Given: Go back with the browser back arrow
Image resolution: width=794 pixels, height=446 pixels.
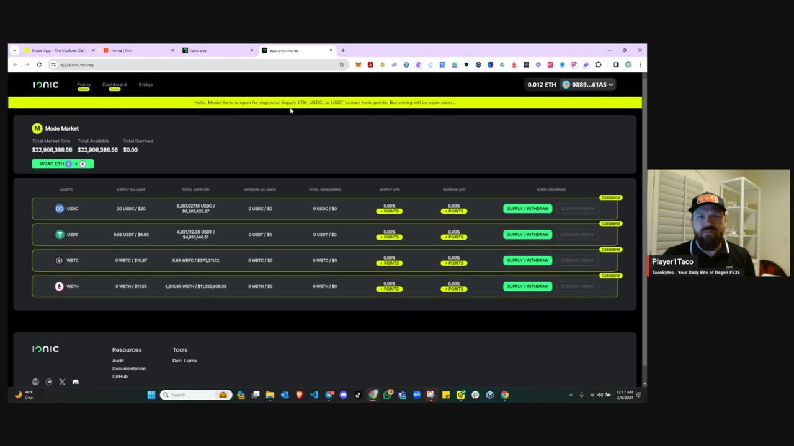Looking at the screenshot, I should [16, 64].
